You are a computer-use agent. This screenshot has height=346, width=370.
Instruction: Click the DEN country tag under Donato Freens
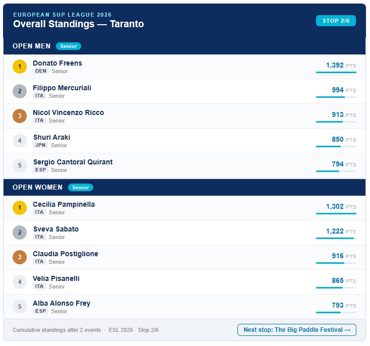pyautogui.click(x=41, y=71)
